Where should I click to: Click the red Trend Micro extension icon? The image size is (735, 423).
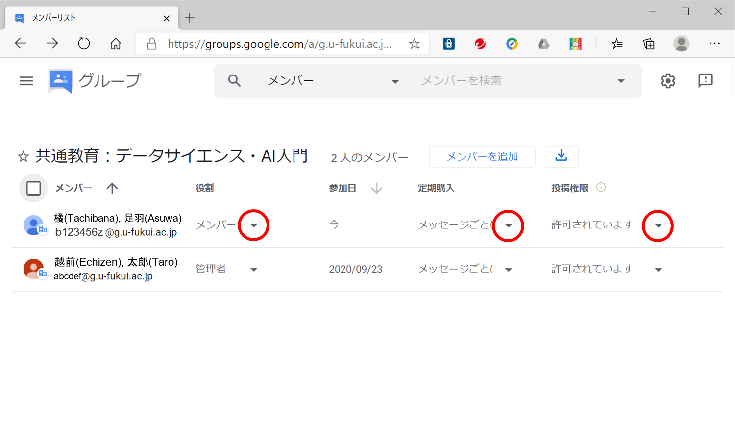click(480, 44)
